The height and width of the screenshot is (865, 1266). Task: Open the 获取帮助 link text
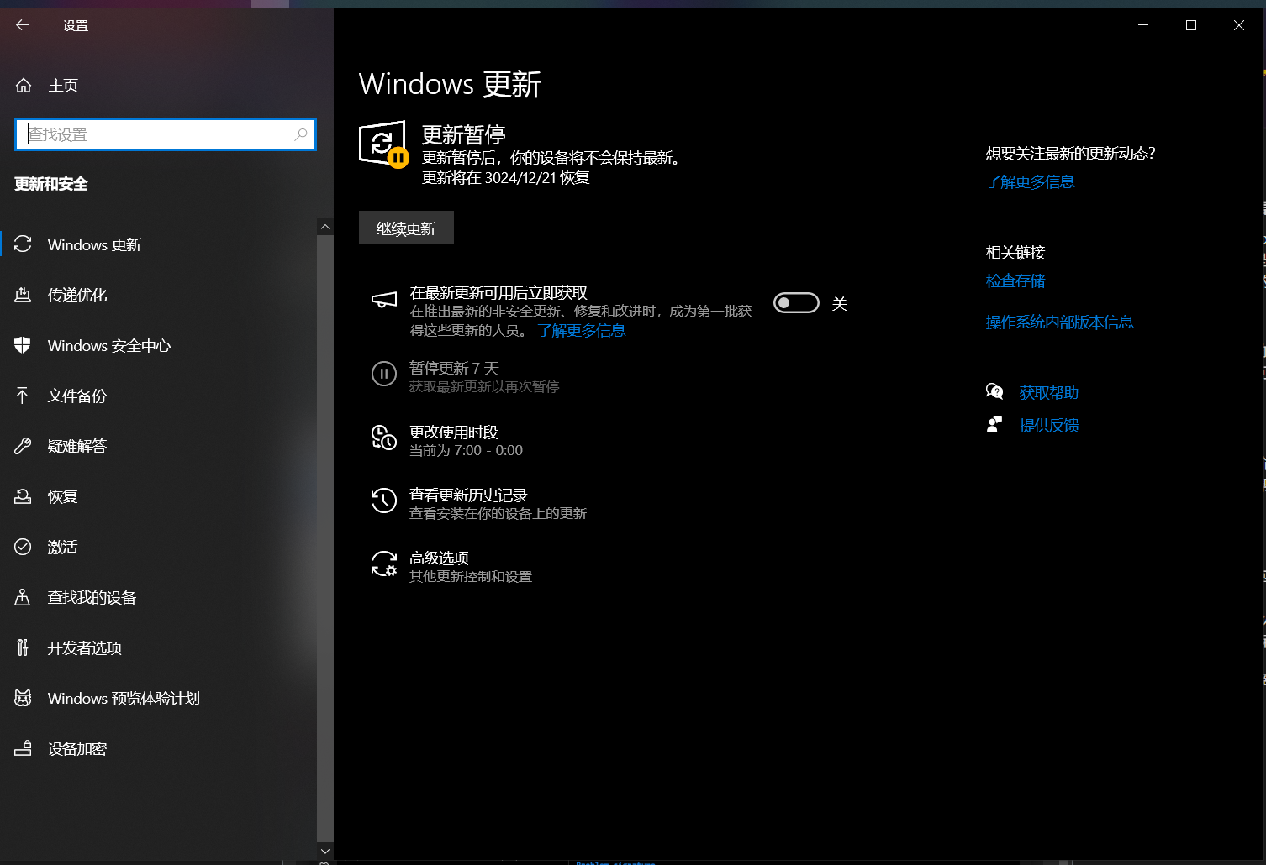click(1048, 393)
